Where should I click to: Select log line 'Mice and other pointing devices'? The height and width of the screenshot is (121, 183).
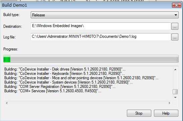point(81,78)
